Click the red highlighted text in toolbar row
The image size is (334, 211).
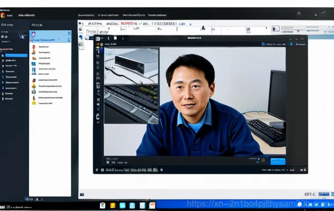(x=128, y=23)
